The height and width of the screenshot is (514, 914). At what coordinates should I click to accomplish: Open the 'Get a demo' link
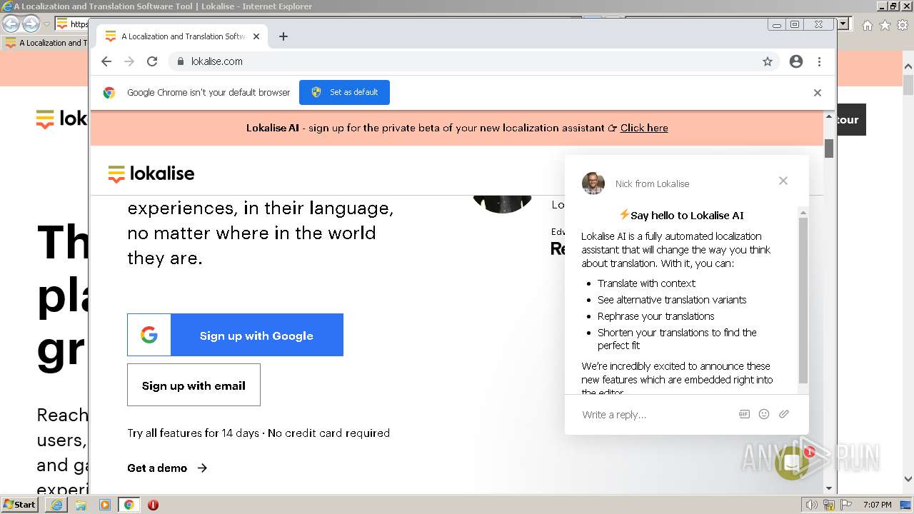[x=167, y=468]
